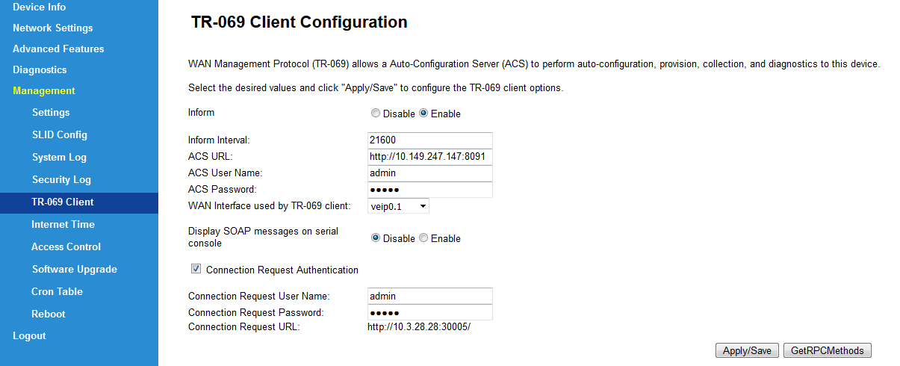Open the Device Info menu
Viewport: 900px width, 366px height.
pos(39,7)
